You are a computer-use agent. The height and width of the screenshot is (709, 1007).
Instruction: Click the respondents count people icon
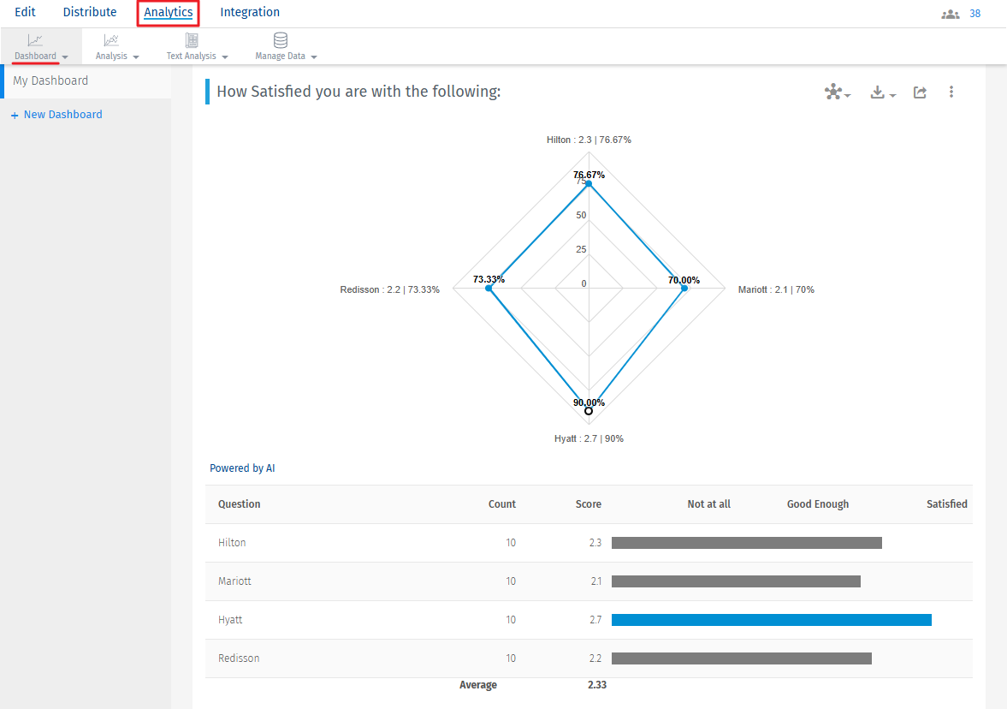pos(951,15)
